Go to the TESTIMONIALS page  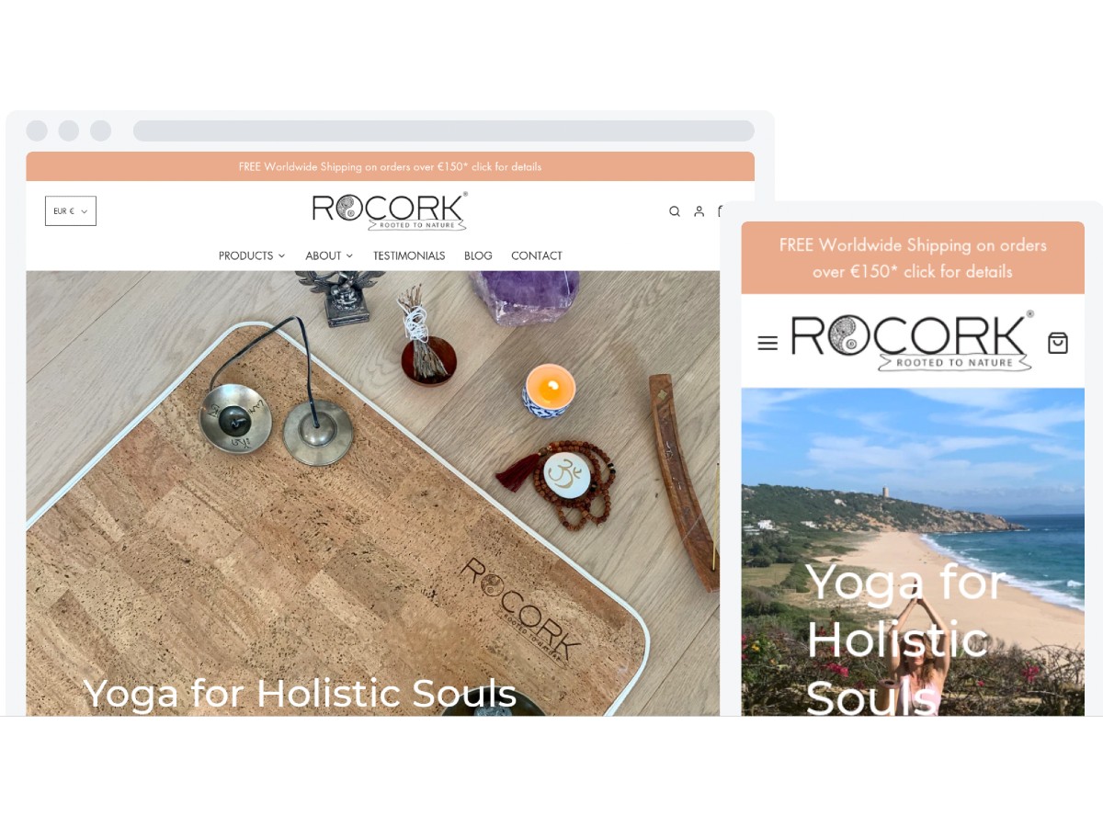pos(409,255)
